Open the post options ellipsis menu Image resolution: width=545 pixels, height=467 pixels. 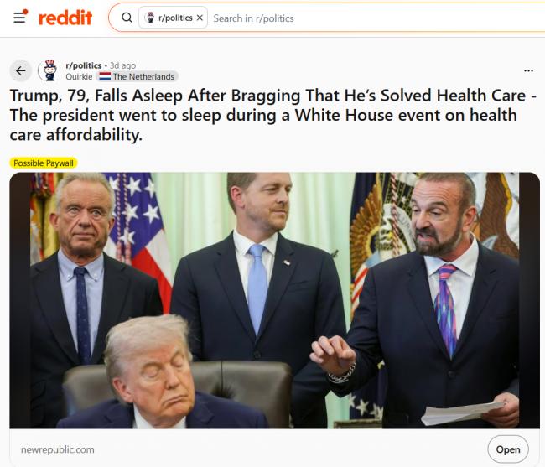(x=528, y=71)
